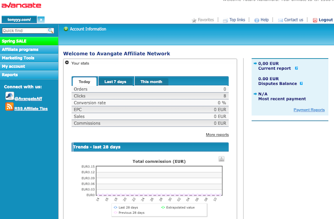Screen dimensions: 334x219
Task: Open the Affiliate programs menu
Action: point(29,49)
